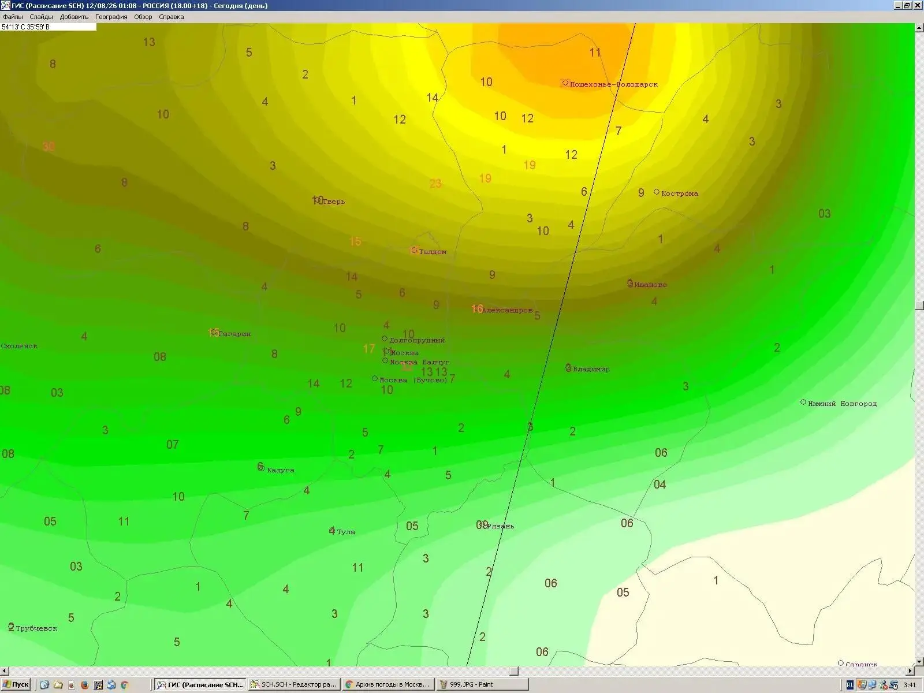Click the orange value 30 on map

coord(49,147)
